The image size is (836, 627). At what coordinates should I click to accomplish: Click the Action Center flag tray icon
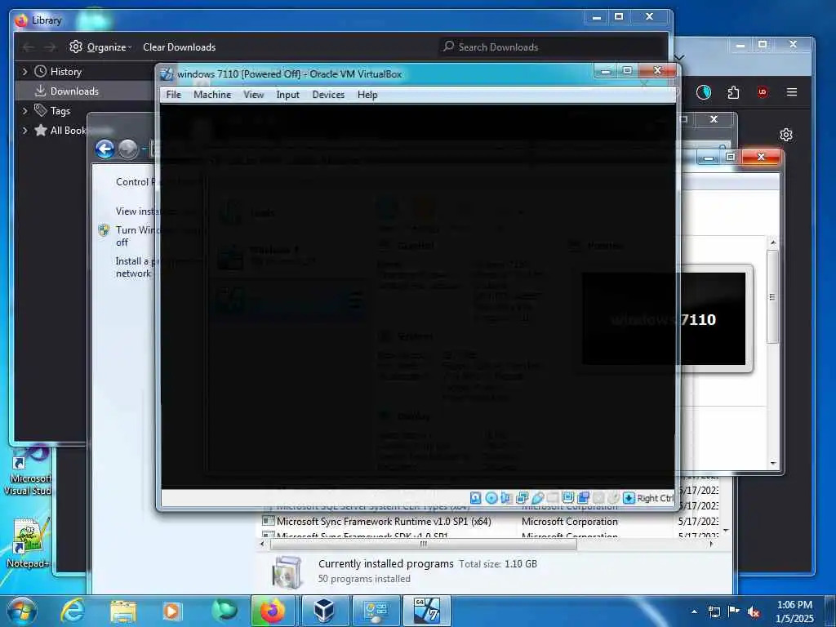coord(734,611)
